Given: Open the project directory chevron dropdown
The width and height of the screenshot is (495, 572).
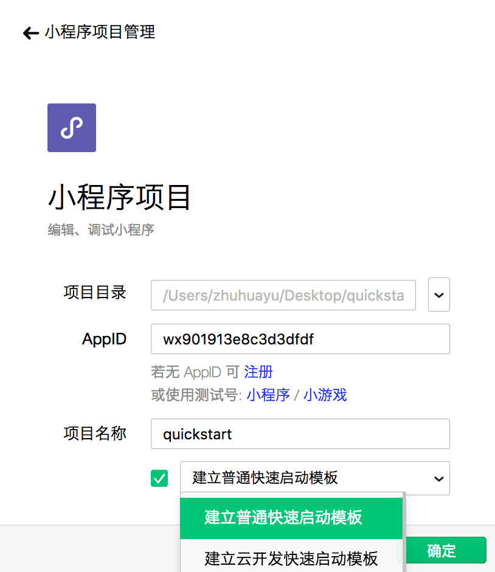Looking at the screenshot, I should click(439, 295).
